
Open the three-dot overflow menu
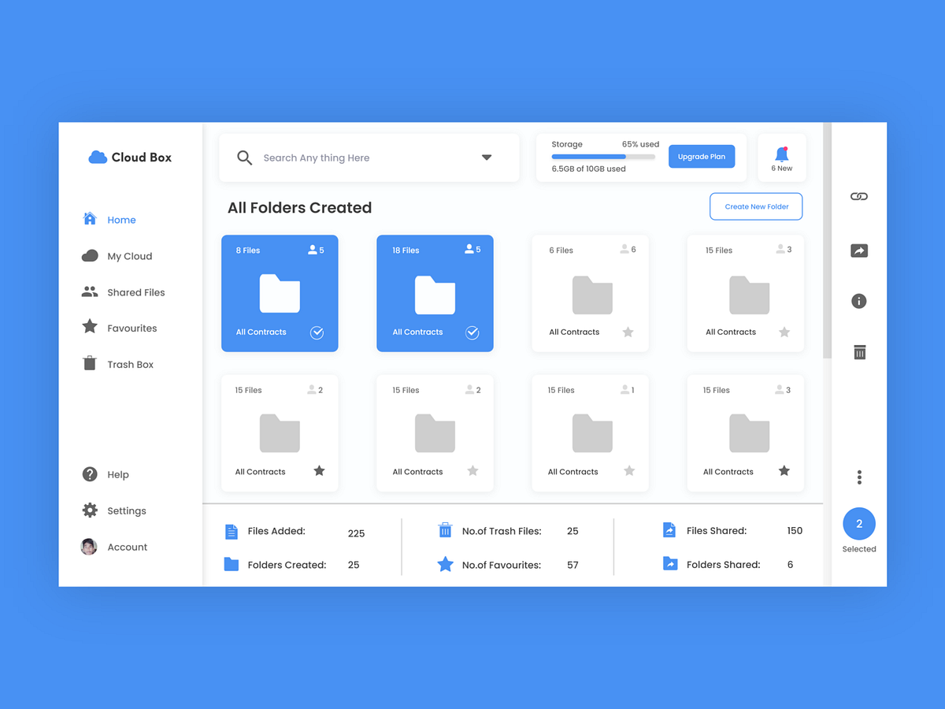(858, 477)
